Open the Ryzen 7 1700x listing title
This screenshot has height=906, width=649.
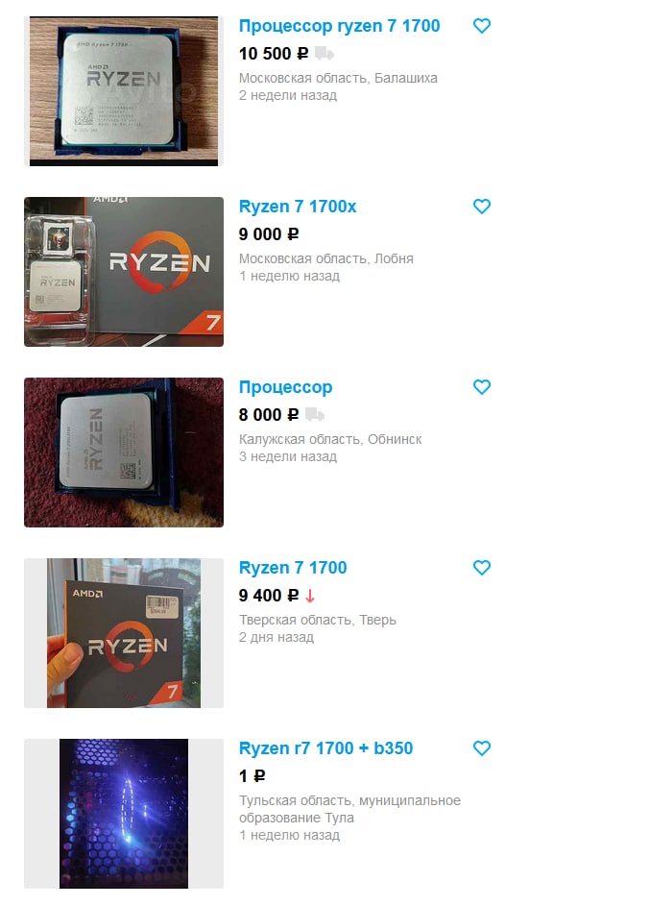point(298,207)
